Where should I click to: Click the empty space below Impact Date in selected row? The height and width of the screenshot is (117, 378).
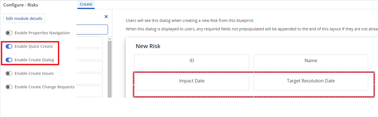click(x=192, y=93)
